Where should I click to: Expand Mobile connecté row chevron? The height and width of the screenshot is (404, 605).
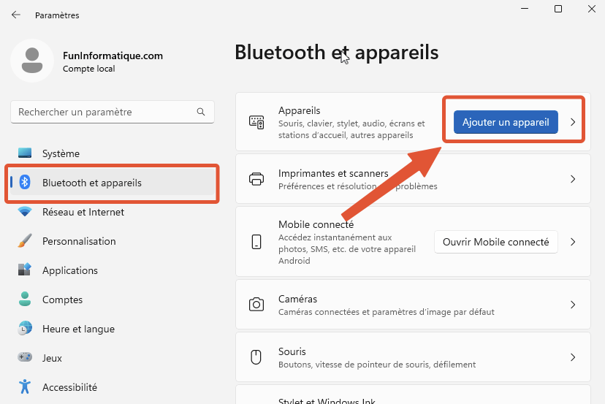click(573, 242)
